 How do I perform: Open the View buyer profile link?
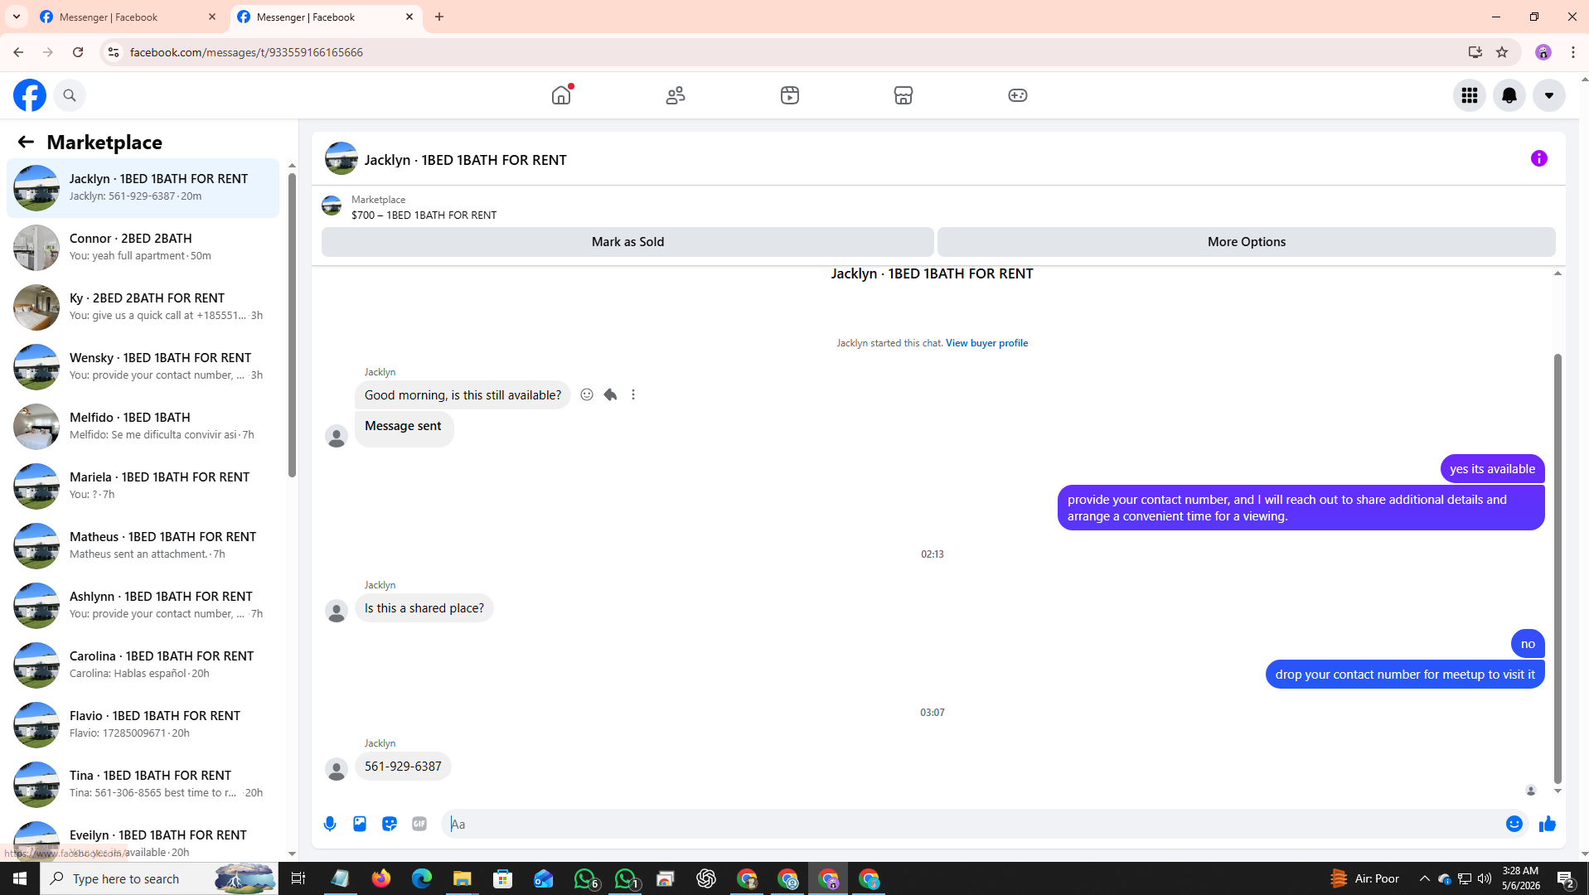(x=986, y=343)
